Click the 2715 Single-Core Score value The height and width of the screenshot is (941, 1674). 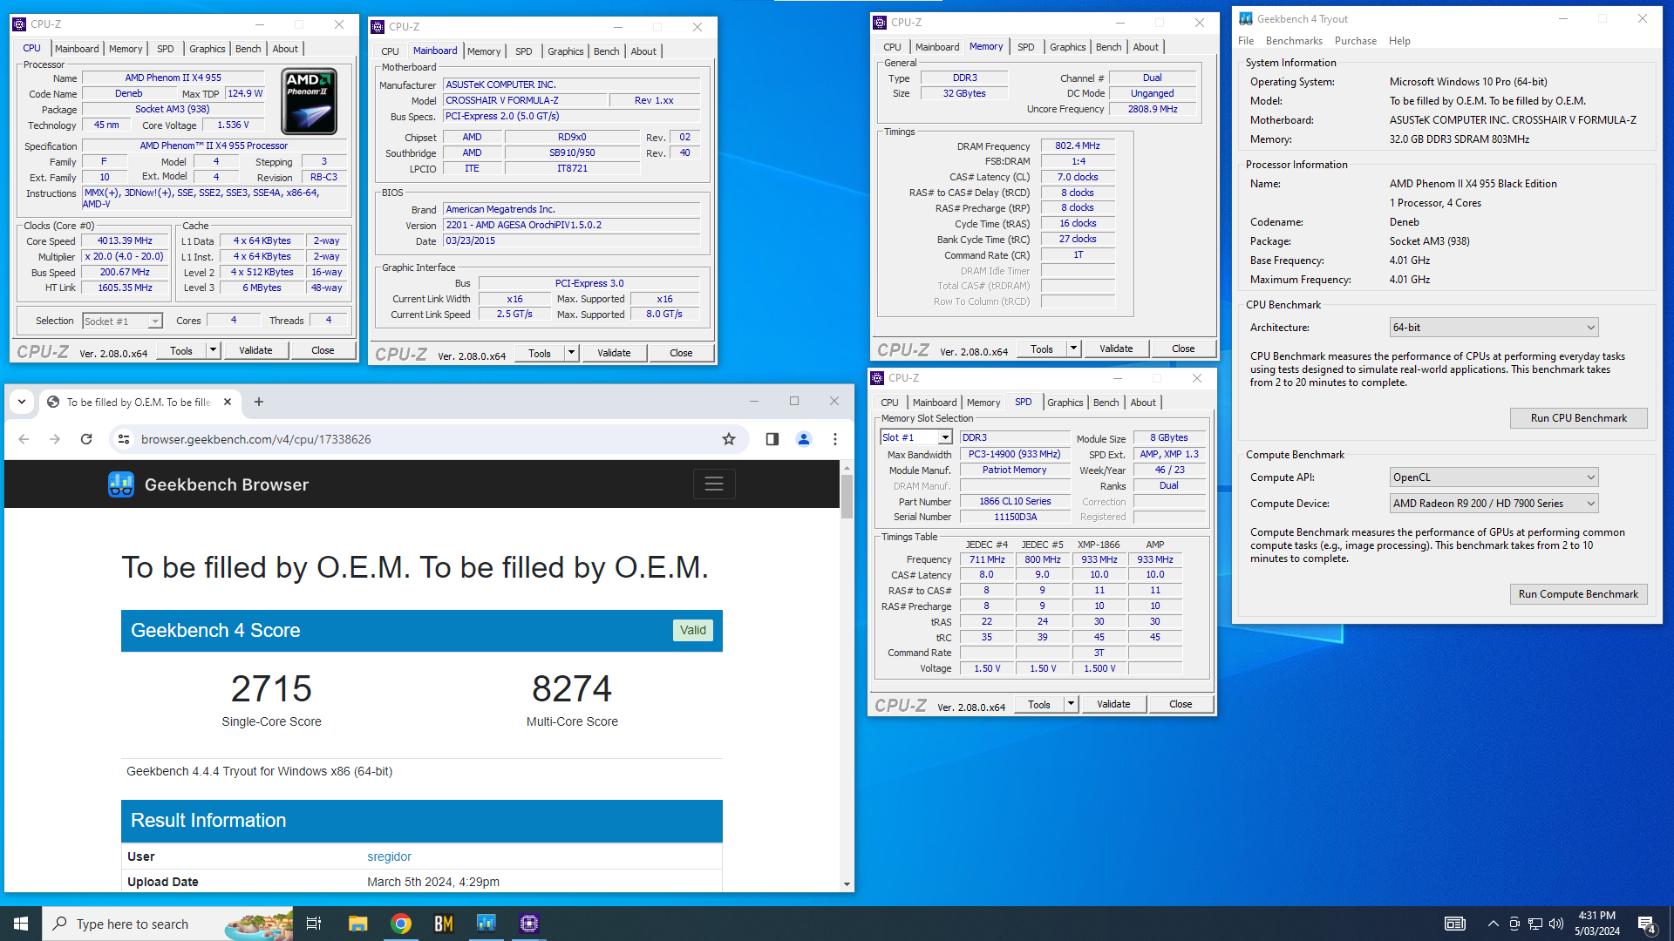coord(271,688)
